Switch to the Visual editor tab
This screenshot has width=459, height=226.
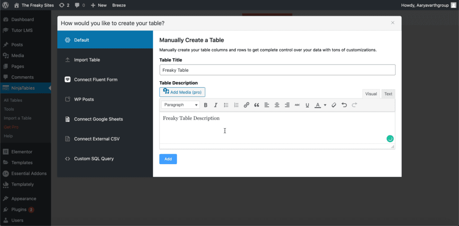point(371,94)
